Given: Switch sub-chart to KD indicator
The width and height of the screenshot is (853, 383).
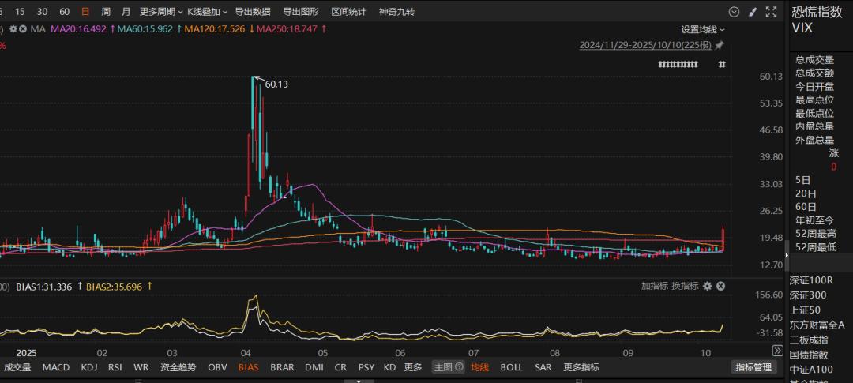Looking at the screenshot, I should (x=389, y=367).
